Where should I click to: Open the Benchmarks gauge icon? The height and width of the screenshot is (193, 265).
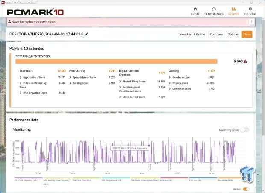click(214, 9)
